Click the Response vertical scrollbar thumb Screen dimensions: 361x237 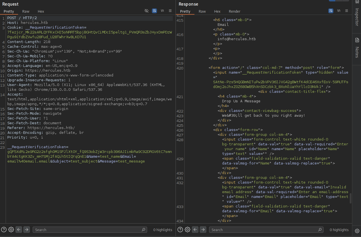tap(351, 198)
